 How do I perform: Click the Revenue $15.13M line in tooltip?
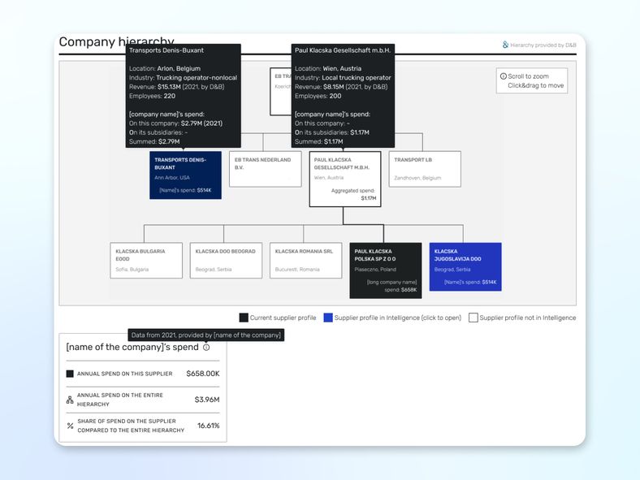coord(177,87)
